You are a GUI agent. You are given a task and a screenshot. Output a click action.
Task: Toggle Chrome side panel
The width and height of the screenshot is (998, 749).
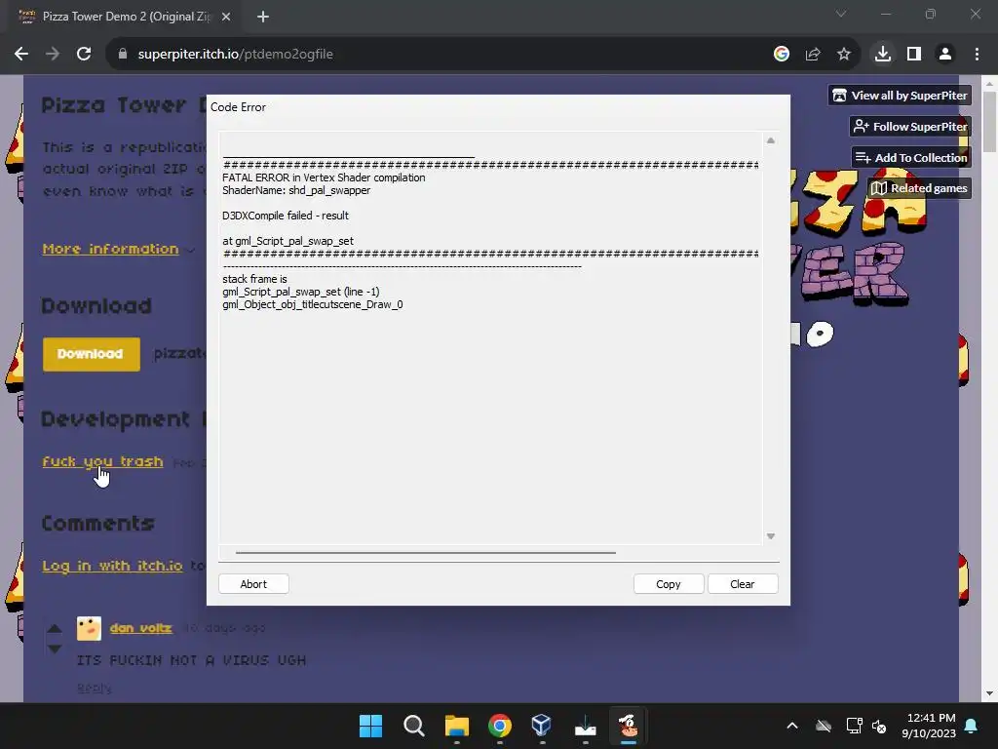tap(914, 55)
